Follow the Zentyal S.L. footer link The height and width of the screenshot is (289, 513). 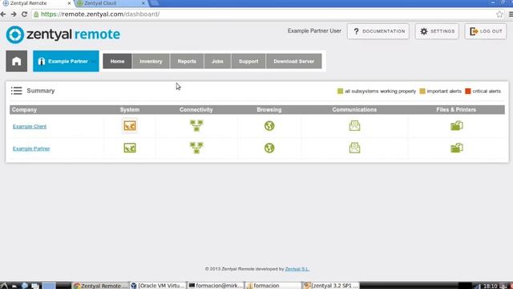pyautogui.click(x=297, y=269)
